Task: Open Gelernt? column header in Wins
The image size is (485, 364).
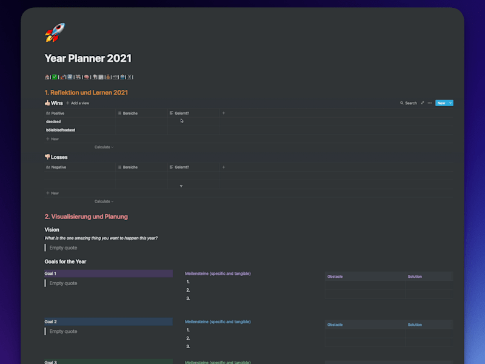Action: 193,113
